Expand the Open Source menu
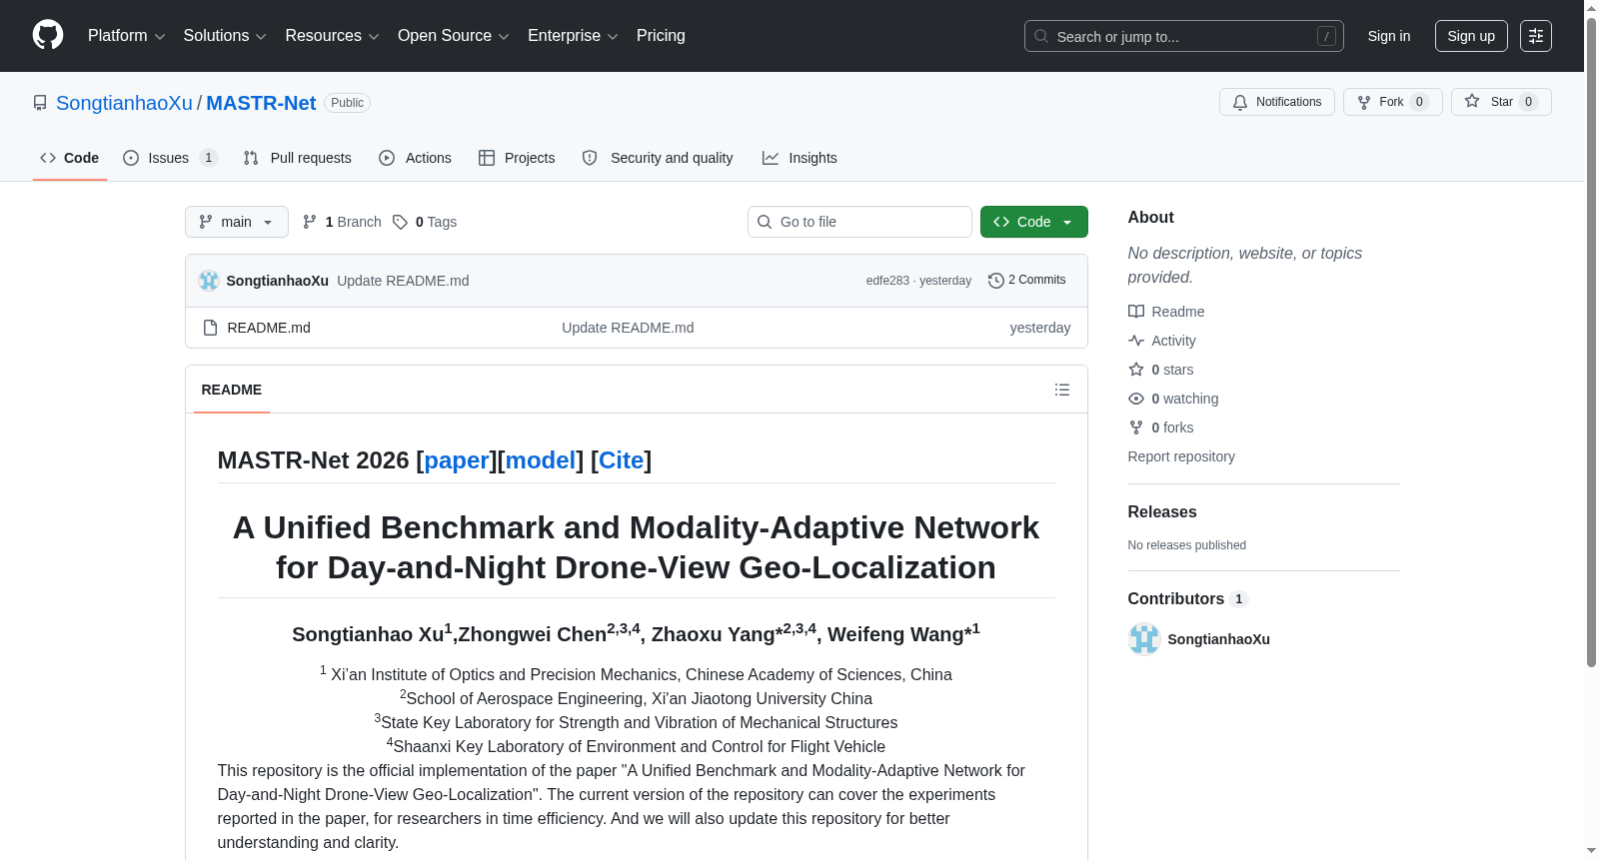This screenshot has width=1599, height=860. [454, 36]
